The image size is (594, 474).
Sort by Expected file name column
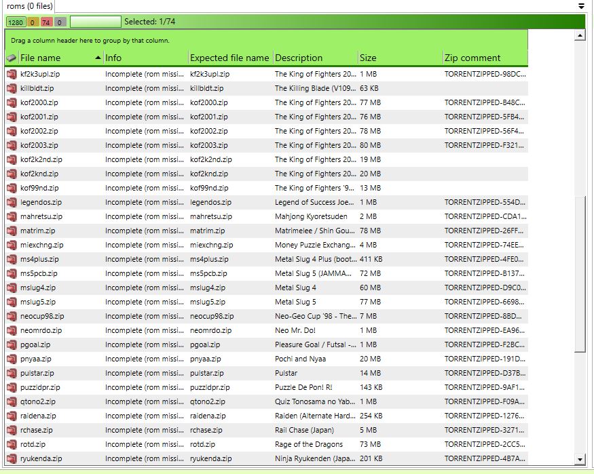pos(229,58)
